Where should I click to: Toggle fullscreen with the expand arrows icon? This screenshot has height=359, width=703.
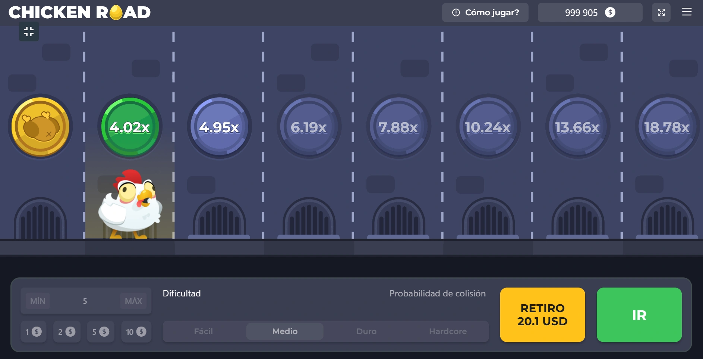[x=661, y=13]
